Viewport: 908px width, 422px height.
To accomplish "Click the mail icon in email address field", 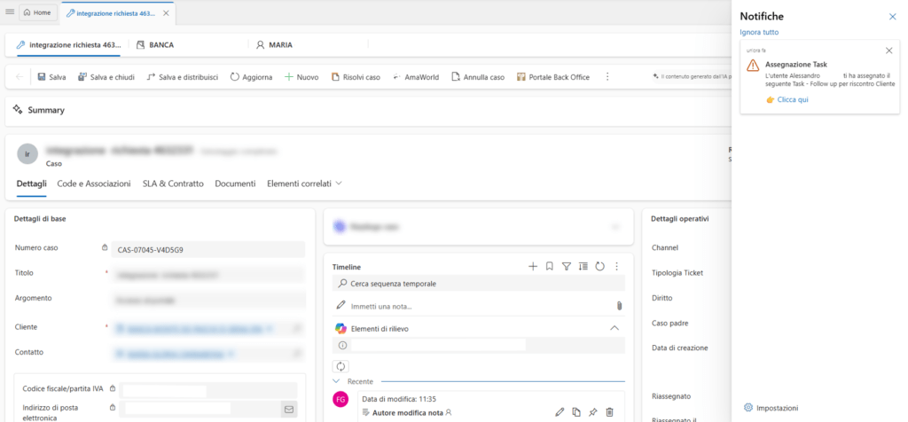I will coord(289,410).
